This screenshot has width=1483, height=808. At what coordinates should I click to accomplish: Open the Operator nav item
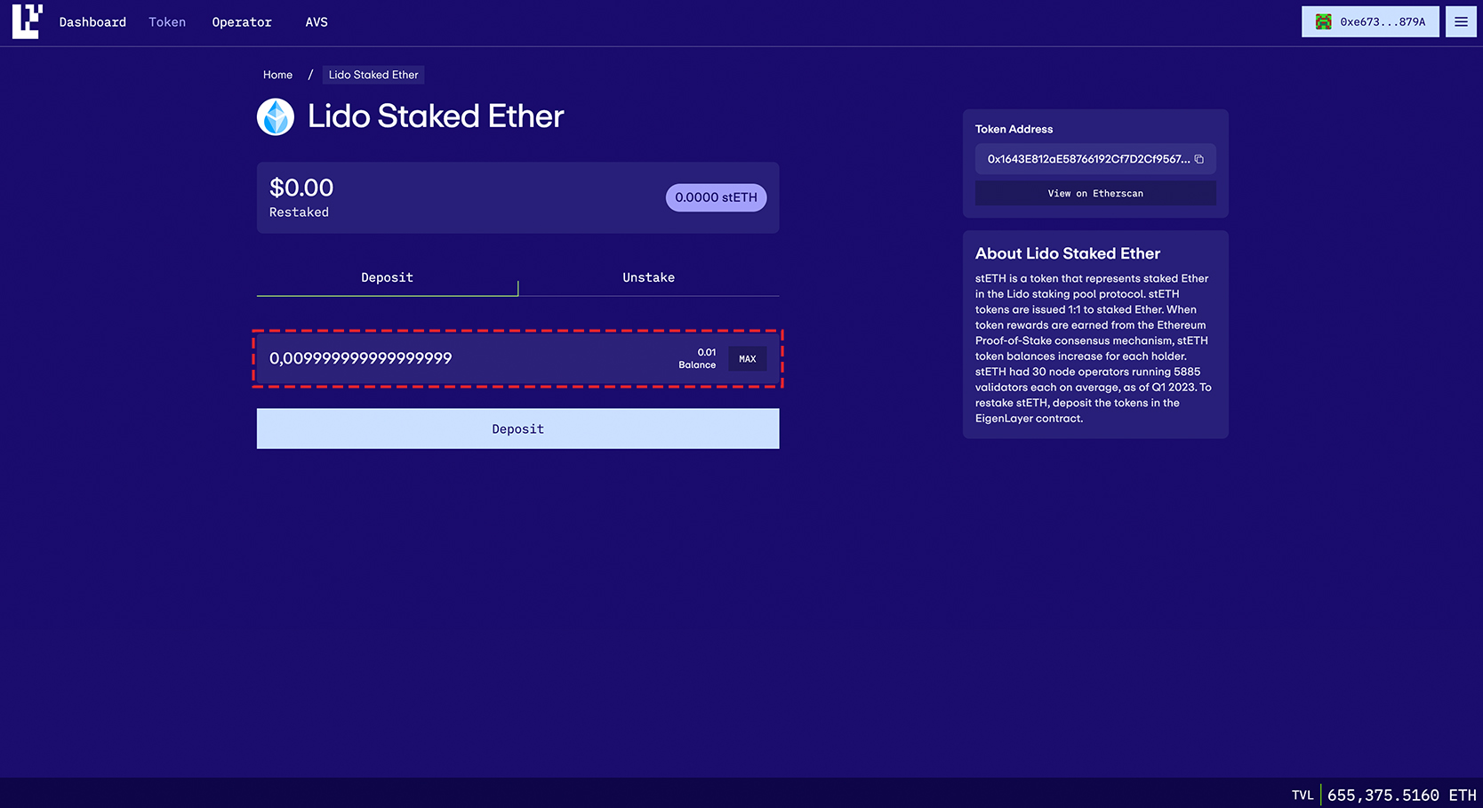point(242,22)
